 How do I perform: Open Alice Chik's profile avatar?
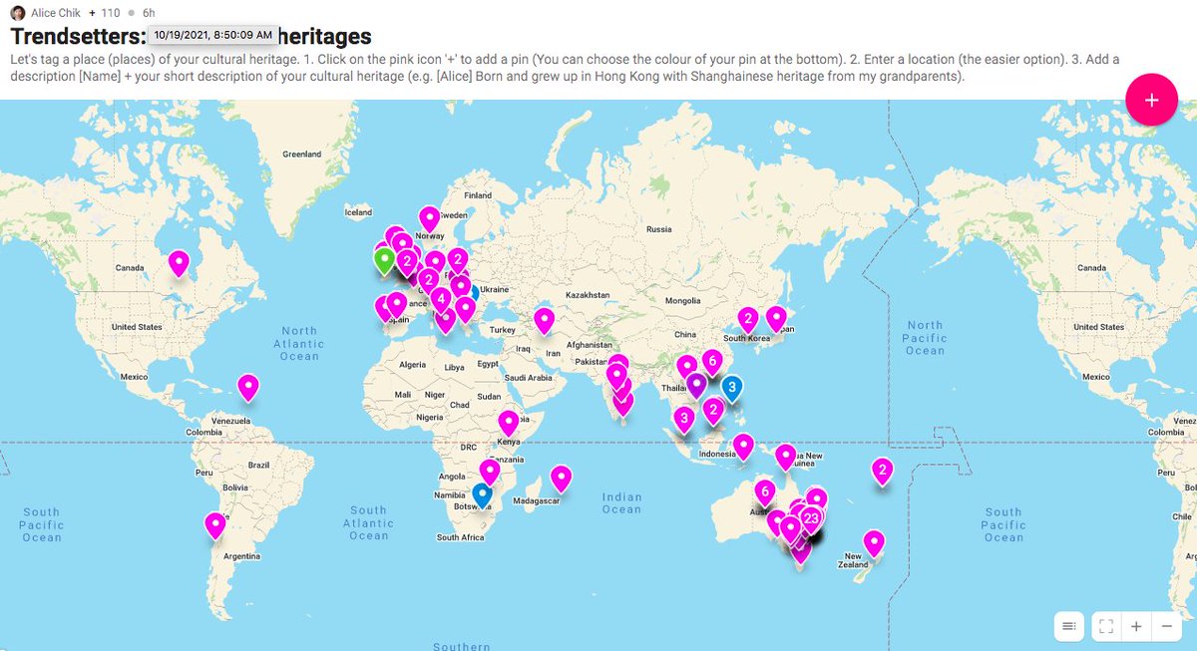click(x=18, y=13)
